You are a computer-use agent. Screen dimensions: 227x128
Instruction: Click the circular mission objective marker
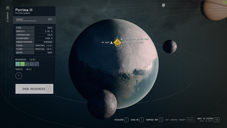point(122,39)
